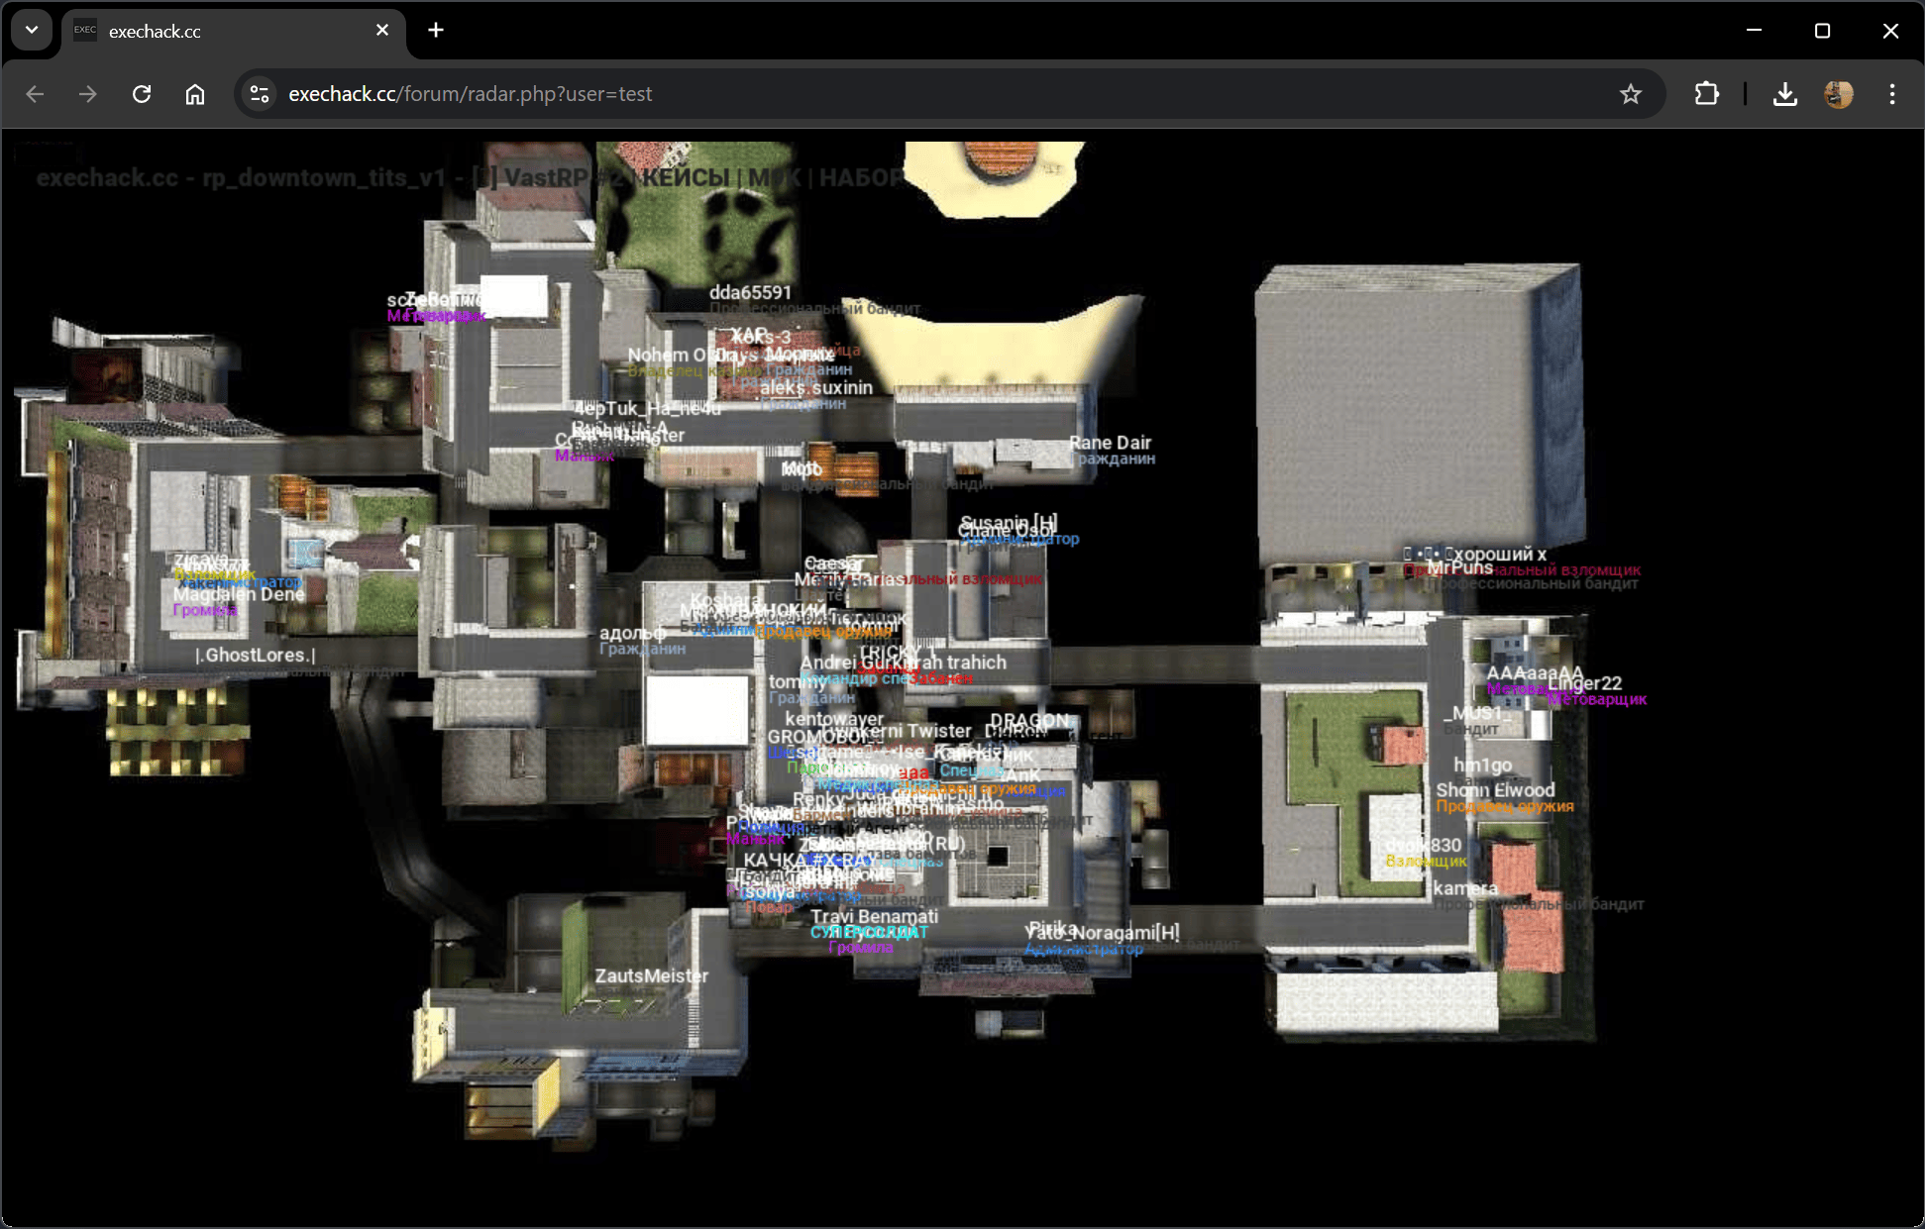This screenshot has height=1229, width=1925.
Task: Click the address bar URL field
Action: click(892, 94)
